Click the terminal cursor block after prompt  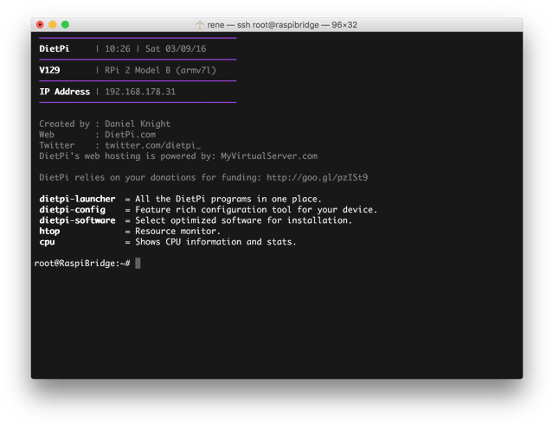click(138, 264)
